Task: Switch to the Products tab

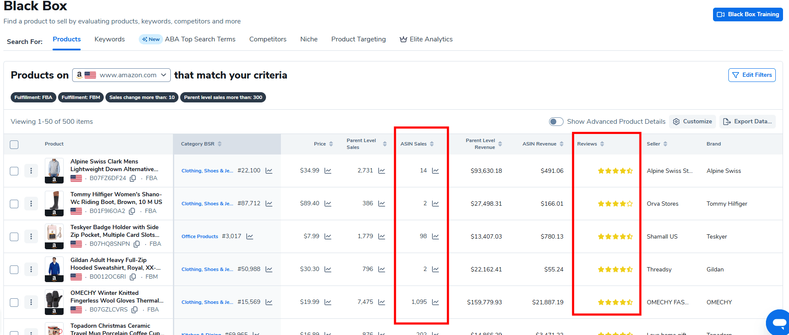Action: 67,39
